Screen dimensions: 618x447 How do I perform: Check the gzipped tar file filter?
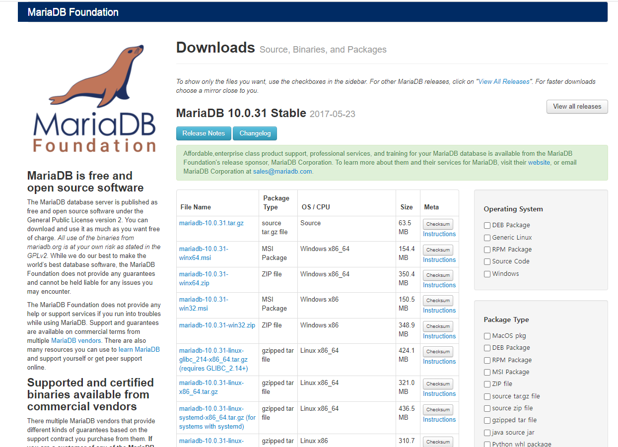487,420
